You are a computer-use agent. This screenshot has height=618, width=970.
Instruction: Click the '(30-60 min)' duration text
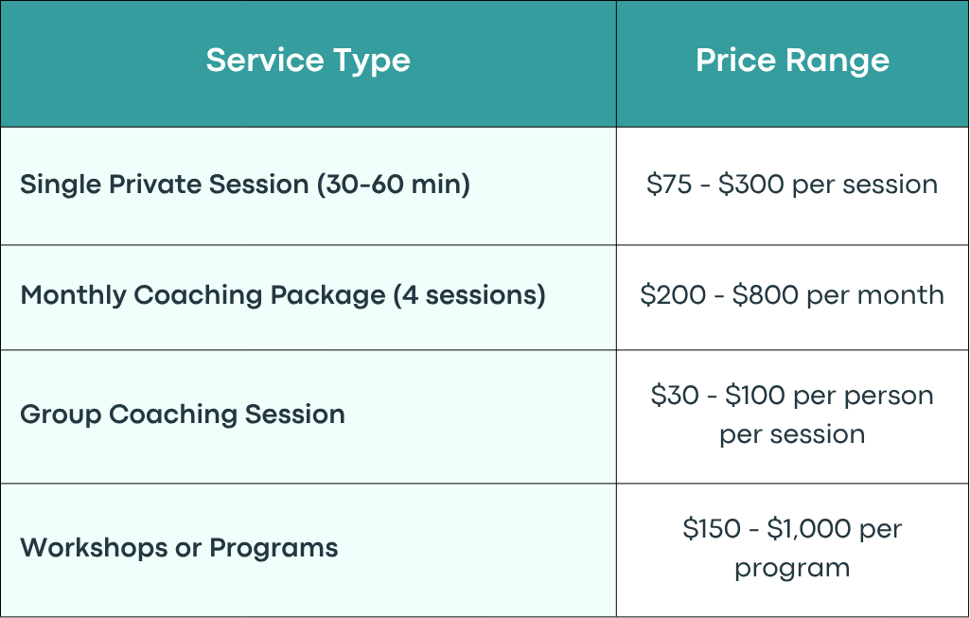point(394,185)
